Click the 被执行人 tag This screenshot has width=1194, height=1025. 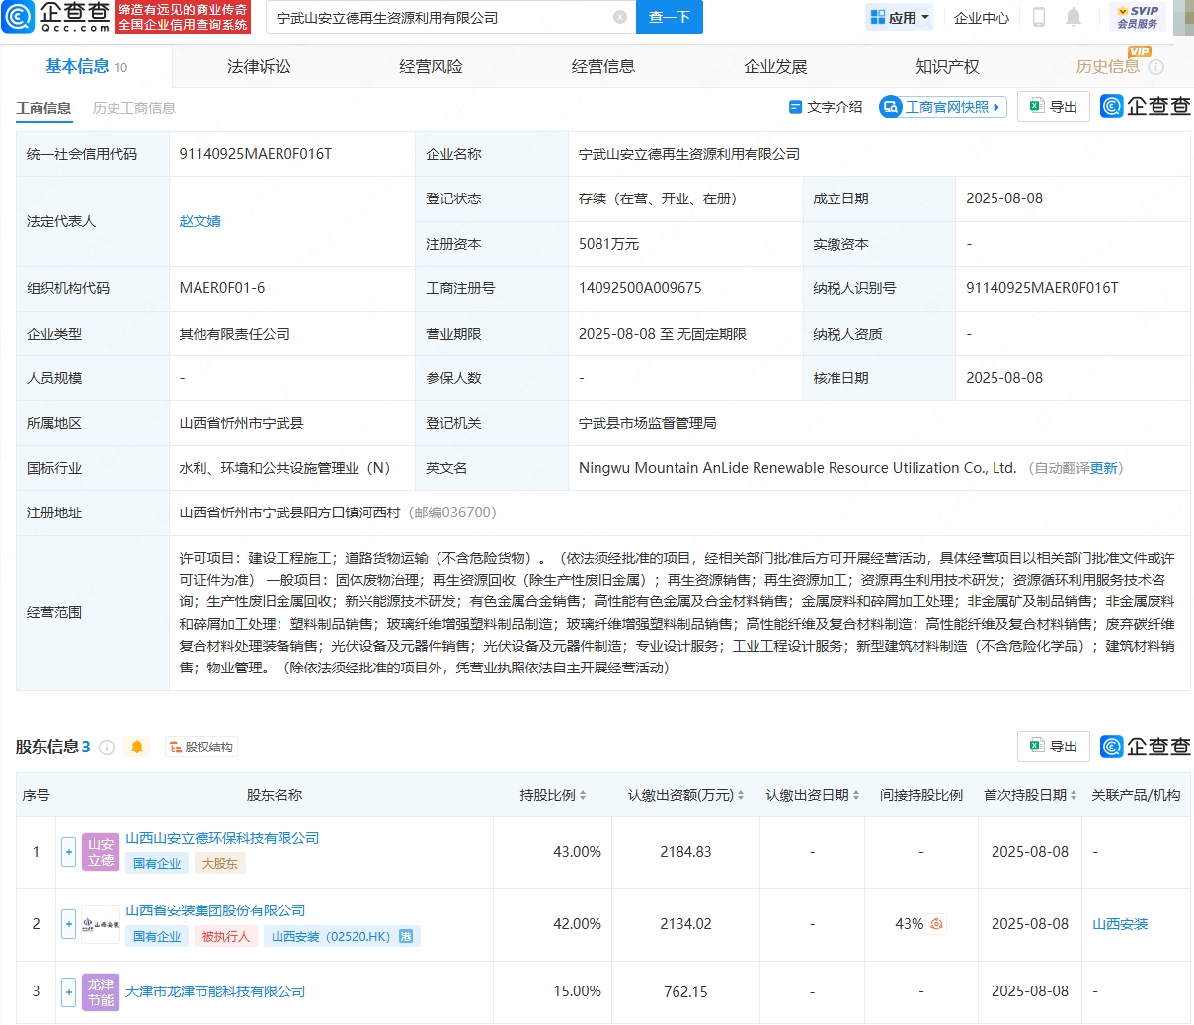[225, 936]
